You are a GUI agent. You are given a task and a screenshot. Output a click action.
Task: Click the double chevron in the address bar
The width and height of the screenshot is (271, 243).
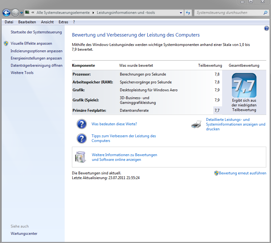tap(33, 12)
